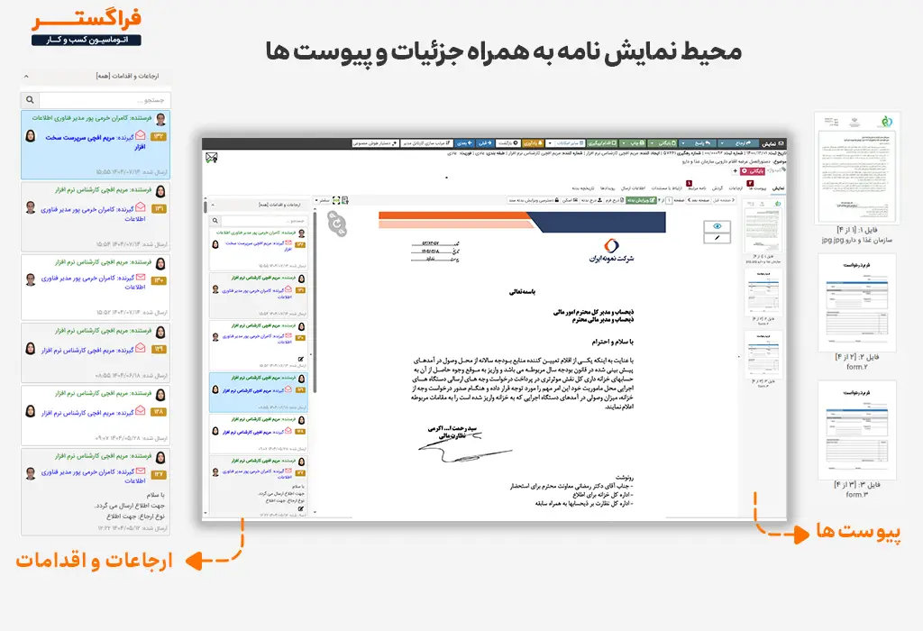Screen dimensions: 923x631
Task: Select second attachment thumbnail in app window
Action: (x=763, y=293)
